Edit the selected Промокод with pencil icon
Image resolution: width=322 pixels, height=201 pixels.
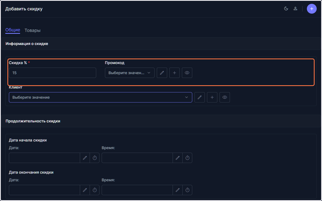click(162, 73)
